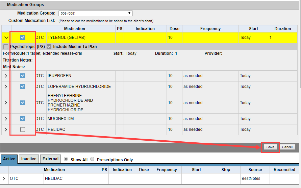Screen dimensions: 301x188
Task: Uncheck the LOPERAMIDE HYDROCHLORIDE checkbox
Action: [22, 87]
